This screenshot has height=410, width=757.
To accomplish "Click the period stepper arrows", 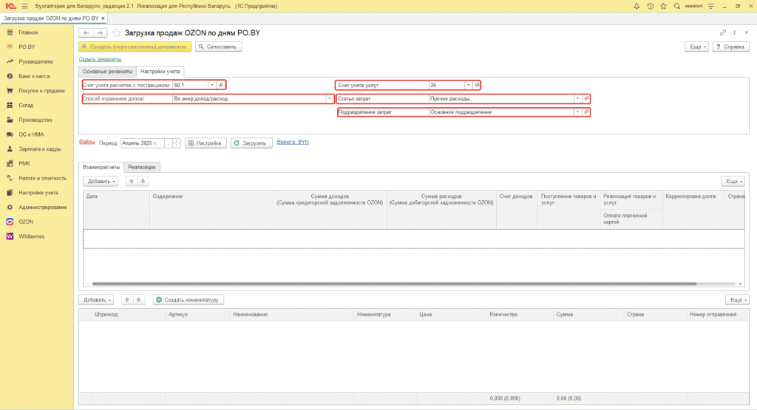I will [x=177, y=143].
